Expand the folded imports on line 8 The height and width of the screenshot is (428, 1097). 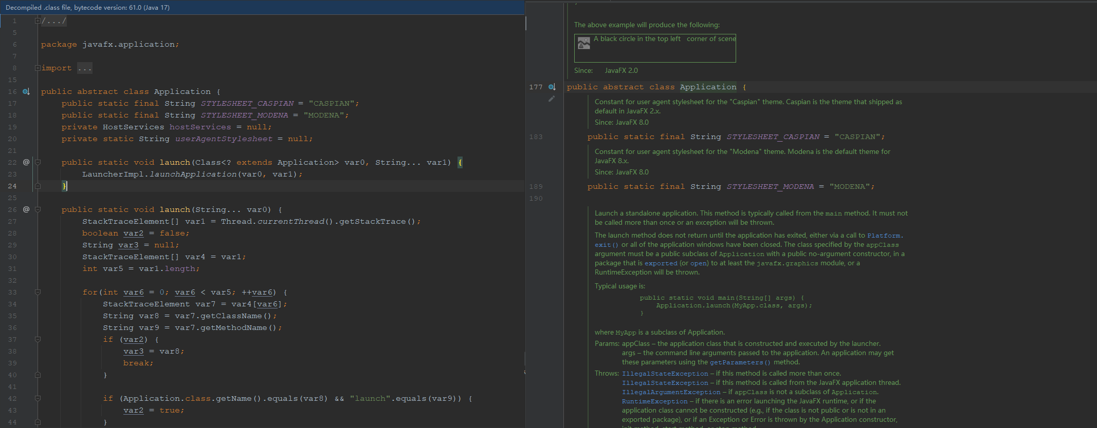pyautogui.click(x=38, y=68)
